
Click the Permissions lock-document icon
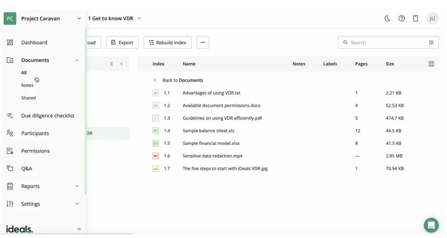click(x=10, y=151)
